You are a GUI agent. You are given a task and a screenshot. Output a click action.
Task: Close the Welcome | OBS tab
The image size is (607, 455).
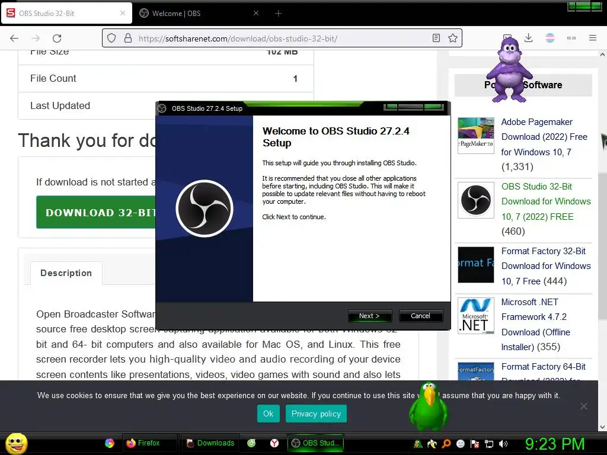pyautogui.click(x=256, y=13)
